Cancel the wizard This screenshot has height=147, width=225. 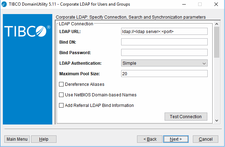tap(206, 139)
